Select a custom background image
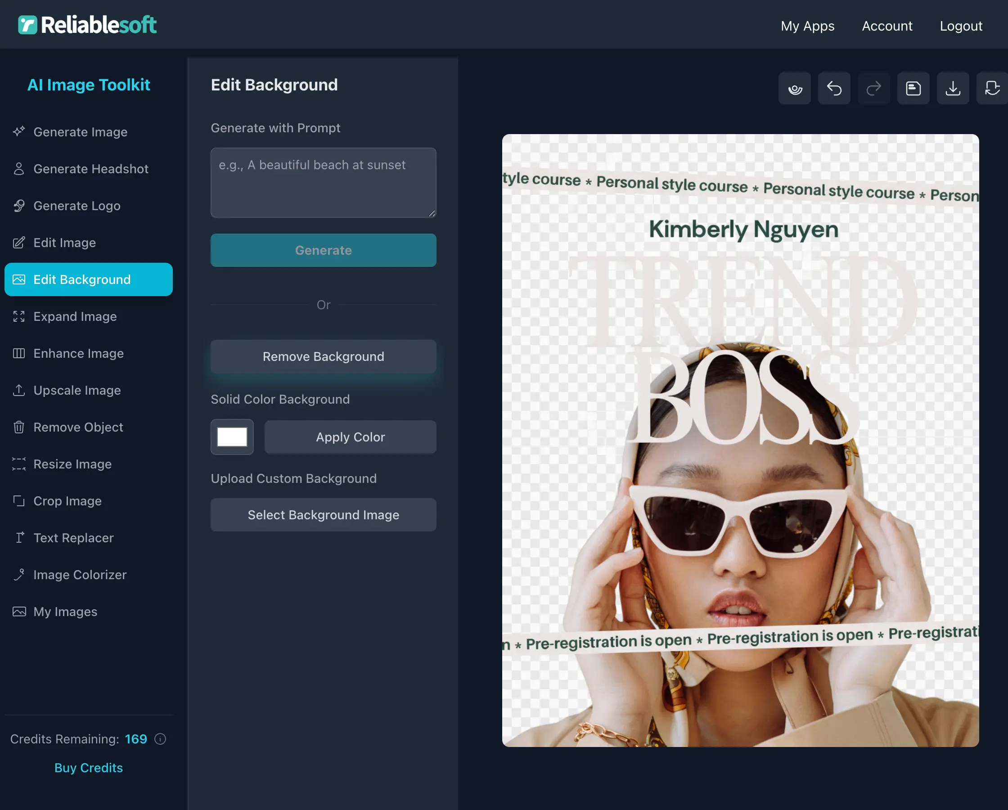Screen dimensions: 1008x810 pyautogui.click(x=323, y=515)
